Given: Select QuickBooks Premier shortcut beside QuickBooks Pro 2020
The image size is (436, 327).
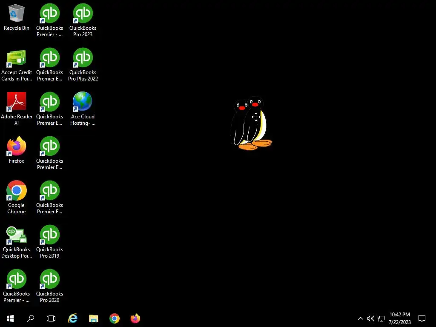Looking at the screenshot, I should click(x=17, y=286).
